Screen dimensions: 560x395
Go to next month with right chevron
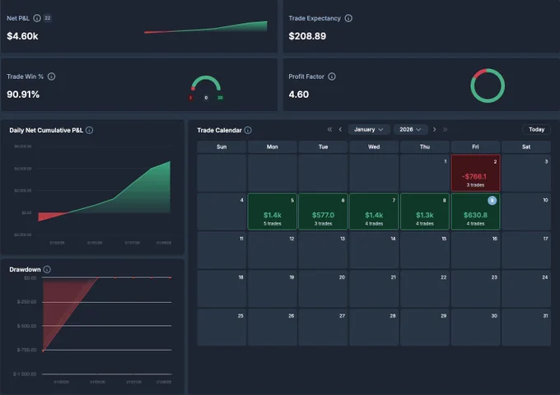pyautogui.click(x=434, y=129)
